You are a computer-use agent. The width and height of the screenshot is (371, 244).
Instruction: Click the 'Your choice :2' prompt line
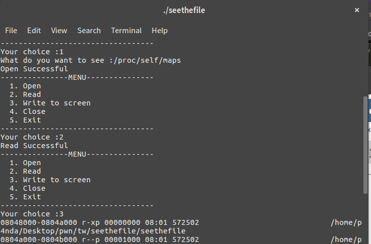(x=32, y=137)
